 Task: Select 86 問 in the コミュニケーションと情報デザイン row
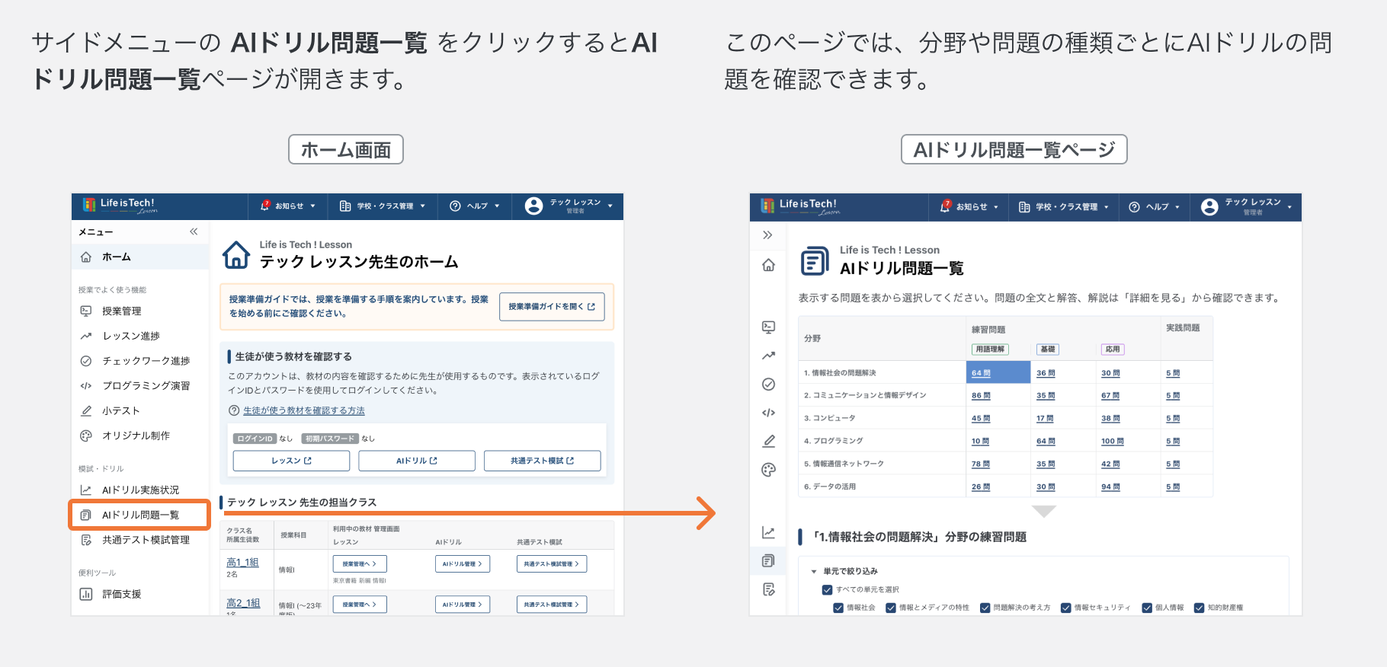point(981,395)
